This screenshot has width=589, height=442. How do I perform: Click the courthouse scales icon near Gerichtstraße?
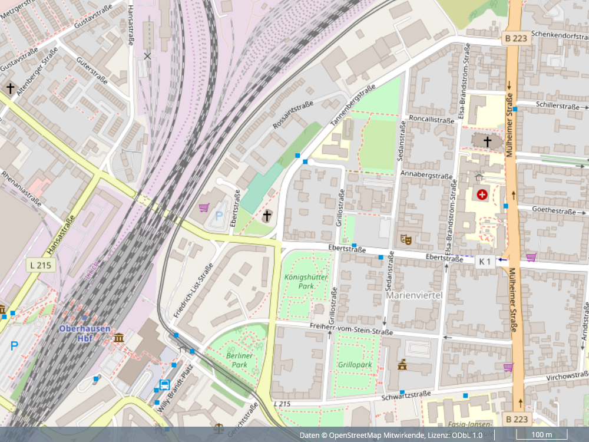click(219, 427)
